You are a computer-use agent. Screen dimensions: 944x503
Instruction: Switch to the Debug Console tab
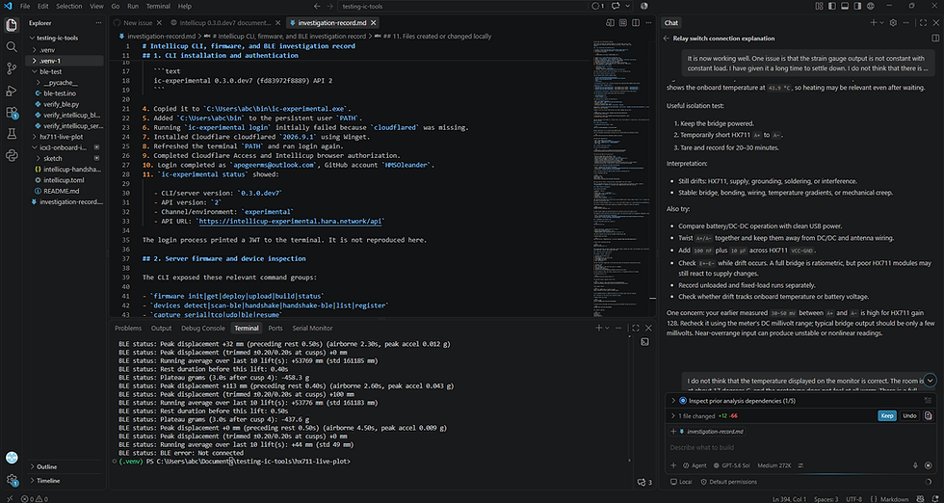[x=202, y=329]
